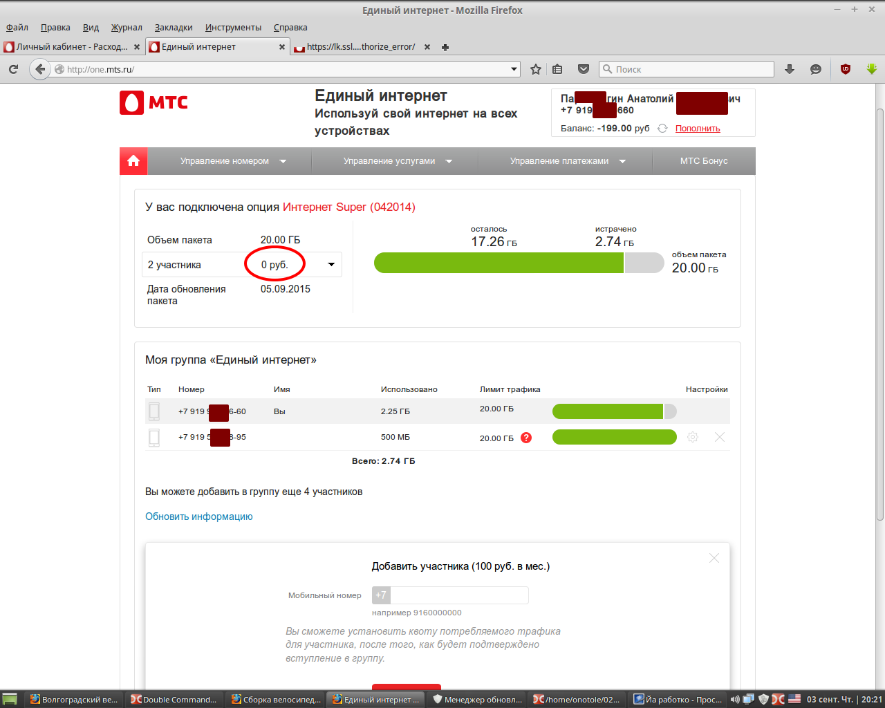
Task: Expand 'Управление платежами' menu
Action: pos(567,161)
